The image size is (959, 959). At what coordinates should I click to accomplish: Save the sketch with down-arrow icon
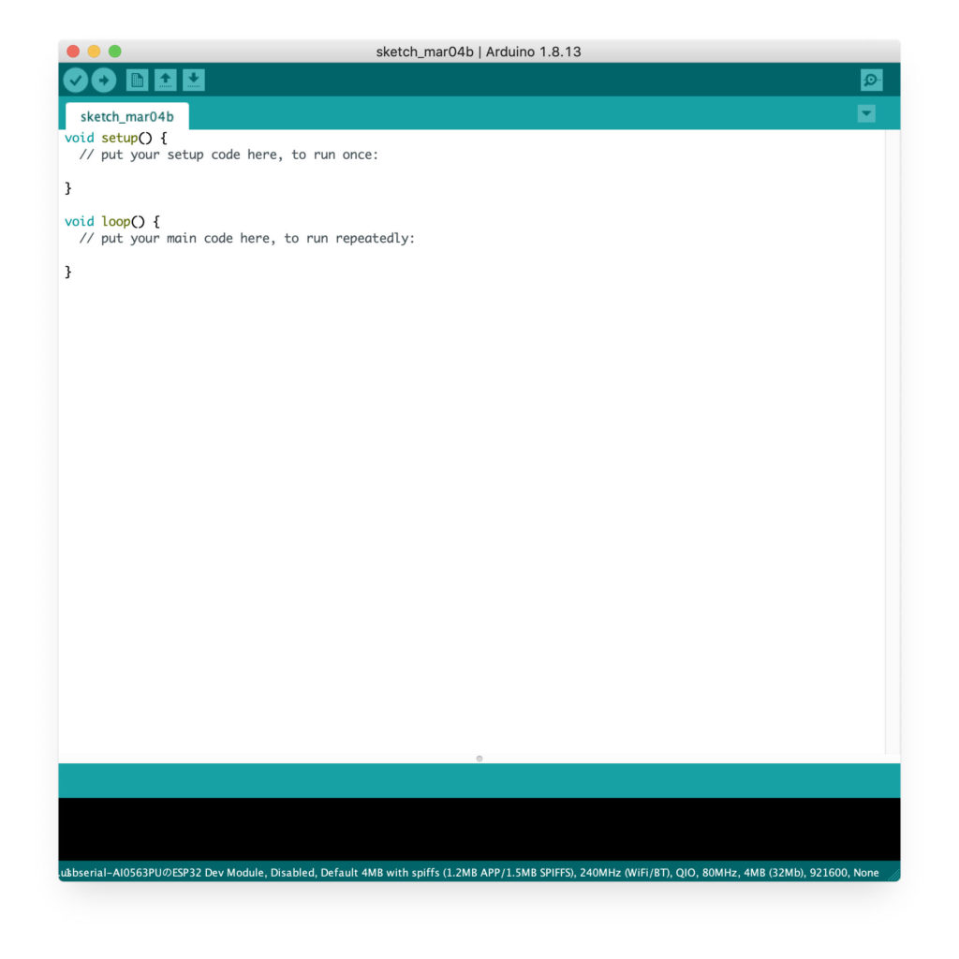[x=193, y=81]
